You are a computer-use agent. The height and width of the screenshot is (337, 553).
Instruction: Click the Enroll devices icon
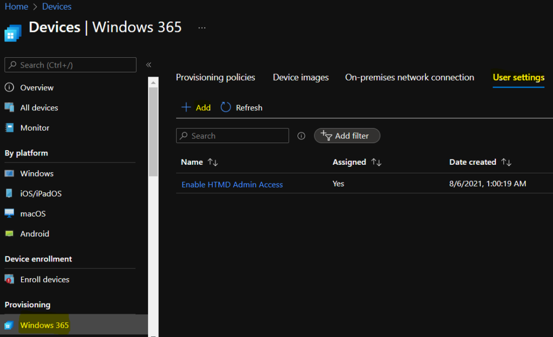(x=9, y=279)
